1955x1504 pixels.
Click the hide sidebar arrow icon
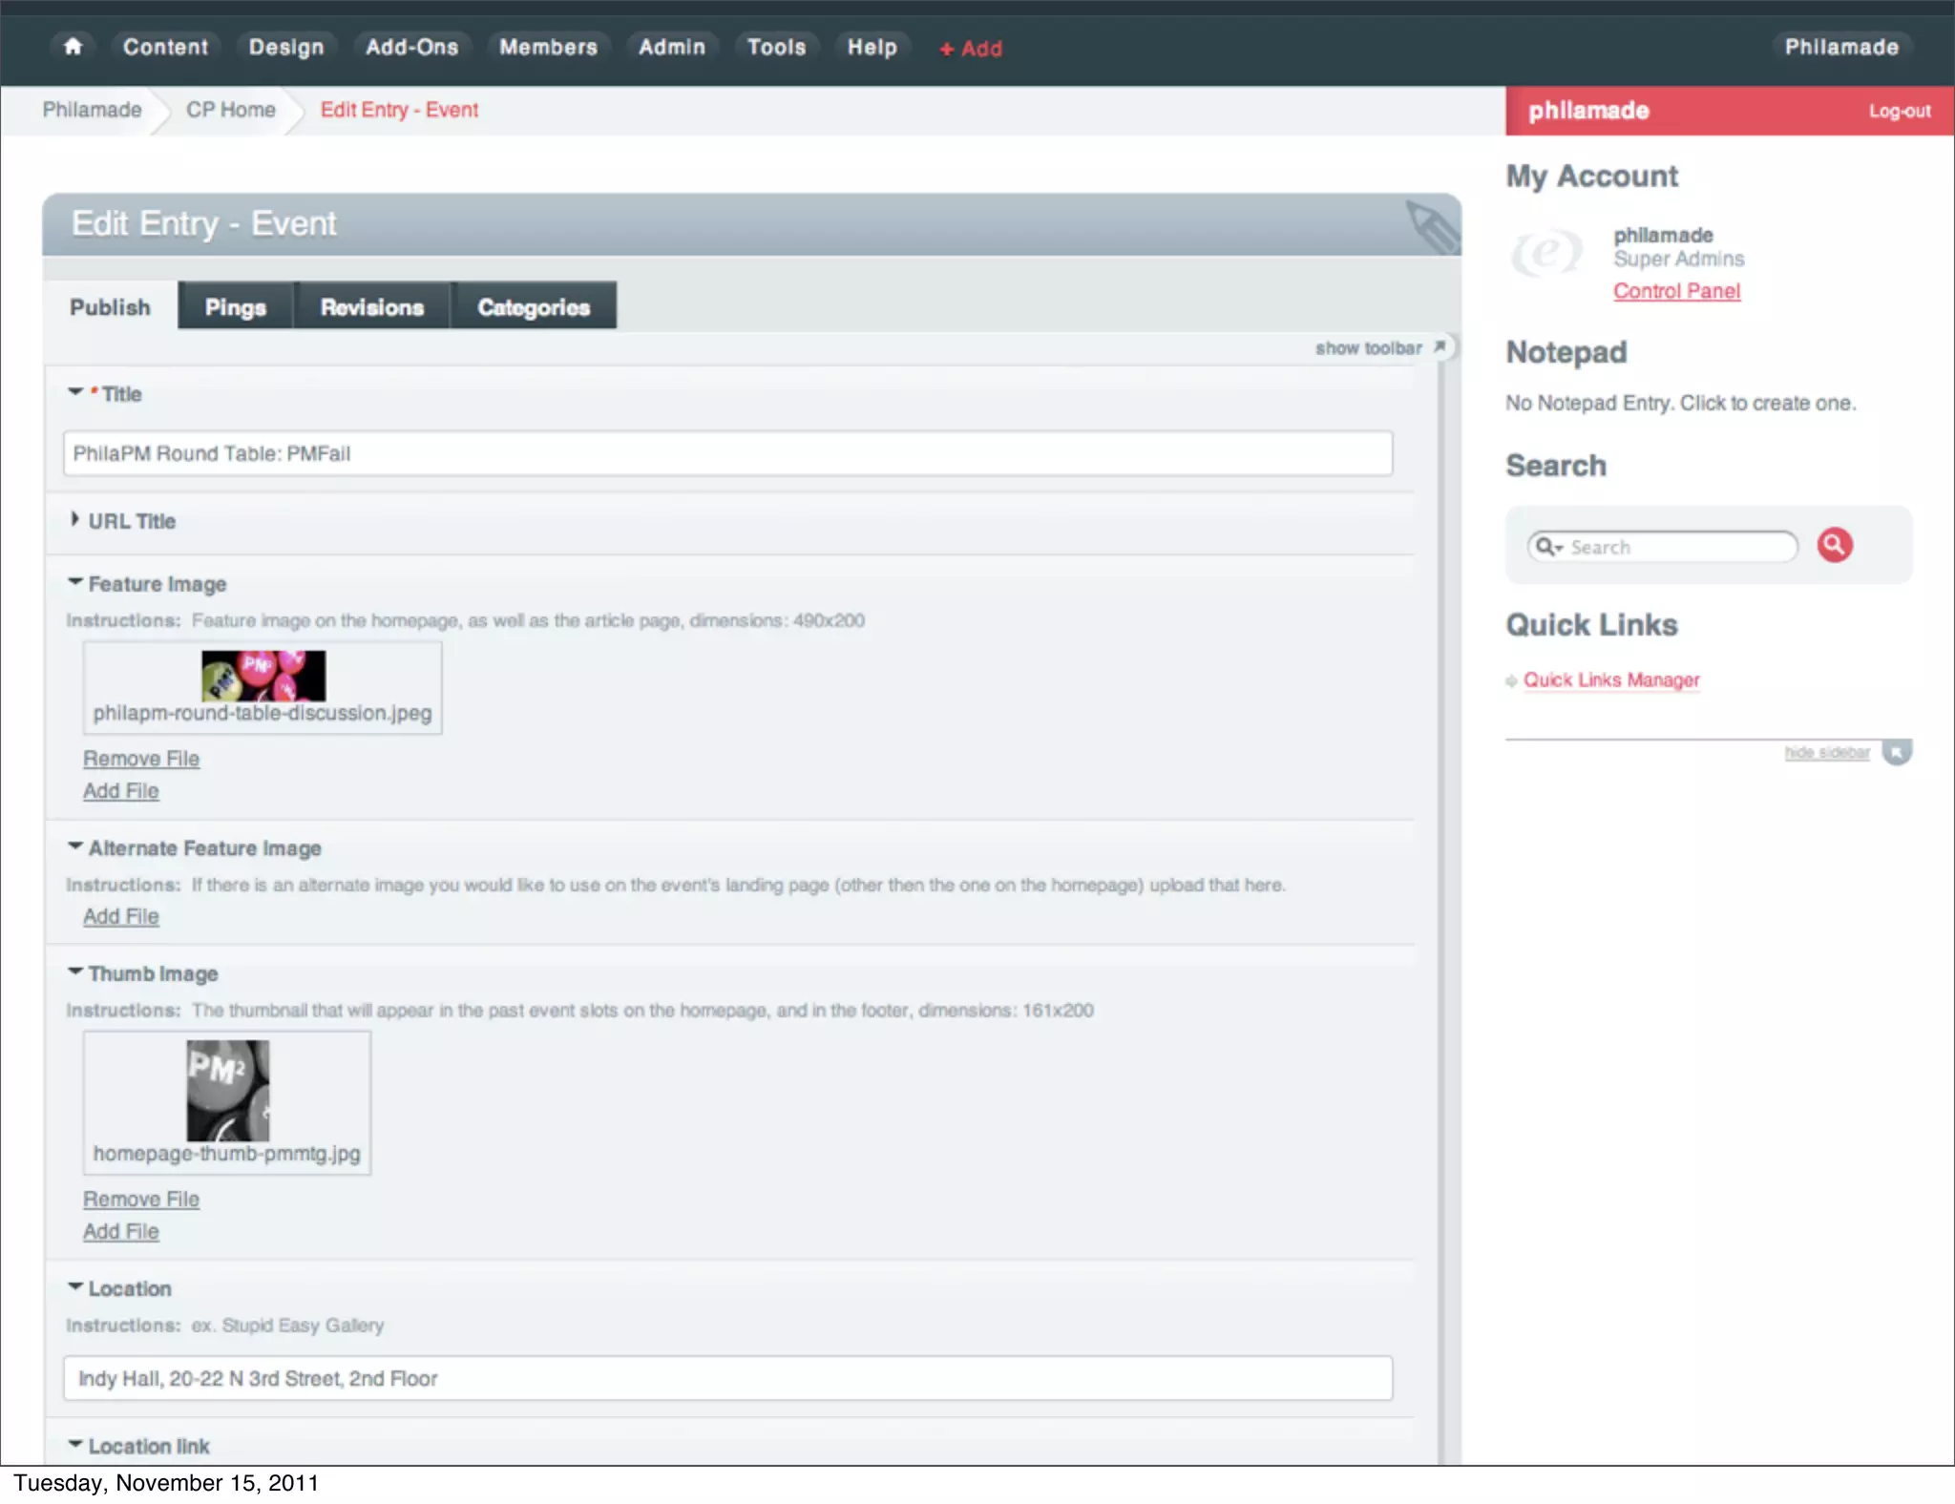tap(1897, 753)
